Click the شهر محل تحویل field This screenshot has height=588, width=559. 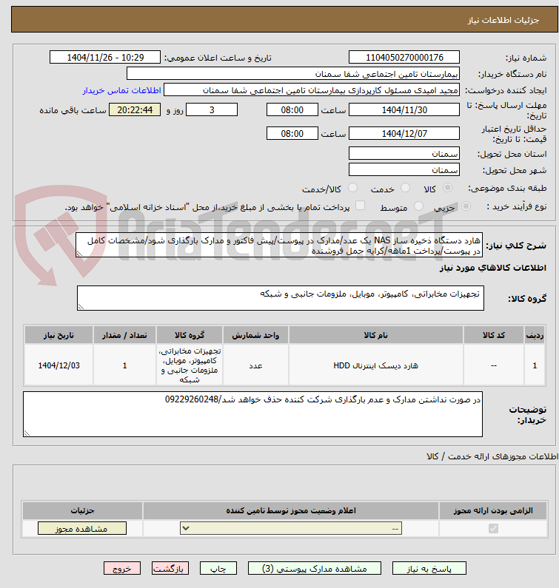pos(404,169)
